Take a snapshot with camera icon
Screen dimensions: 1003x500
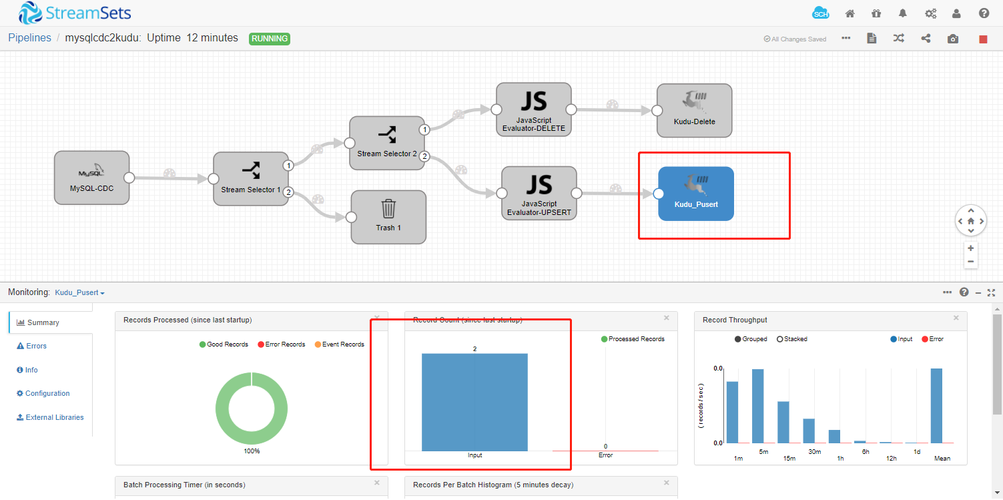pos(953,39)
